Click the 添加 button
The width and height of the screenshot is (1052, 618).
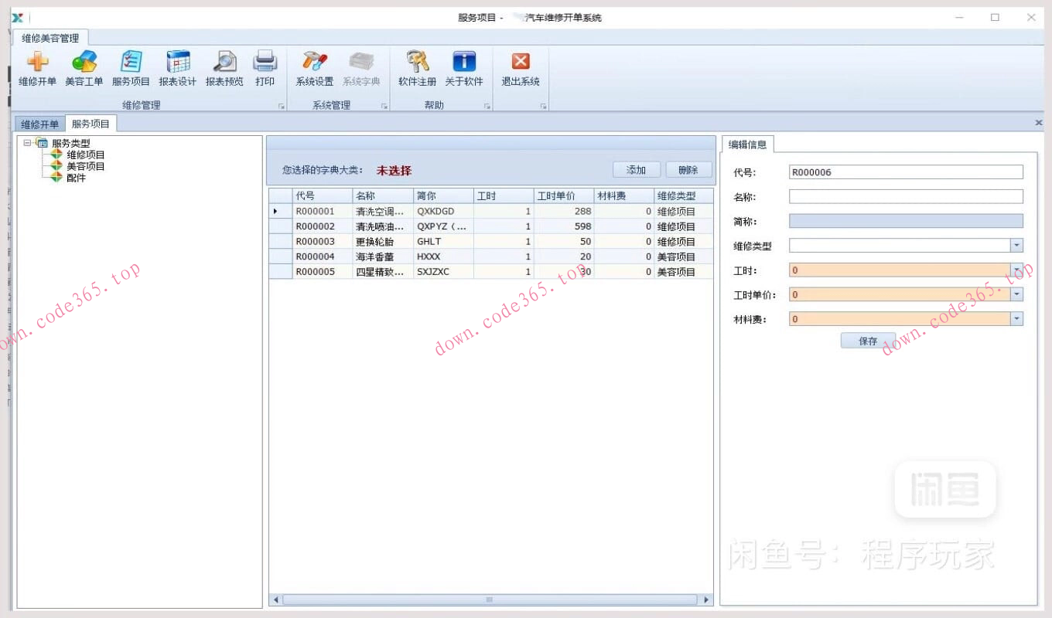[637, 170]
